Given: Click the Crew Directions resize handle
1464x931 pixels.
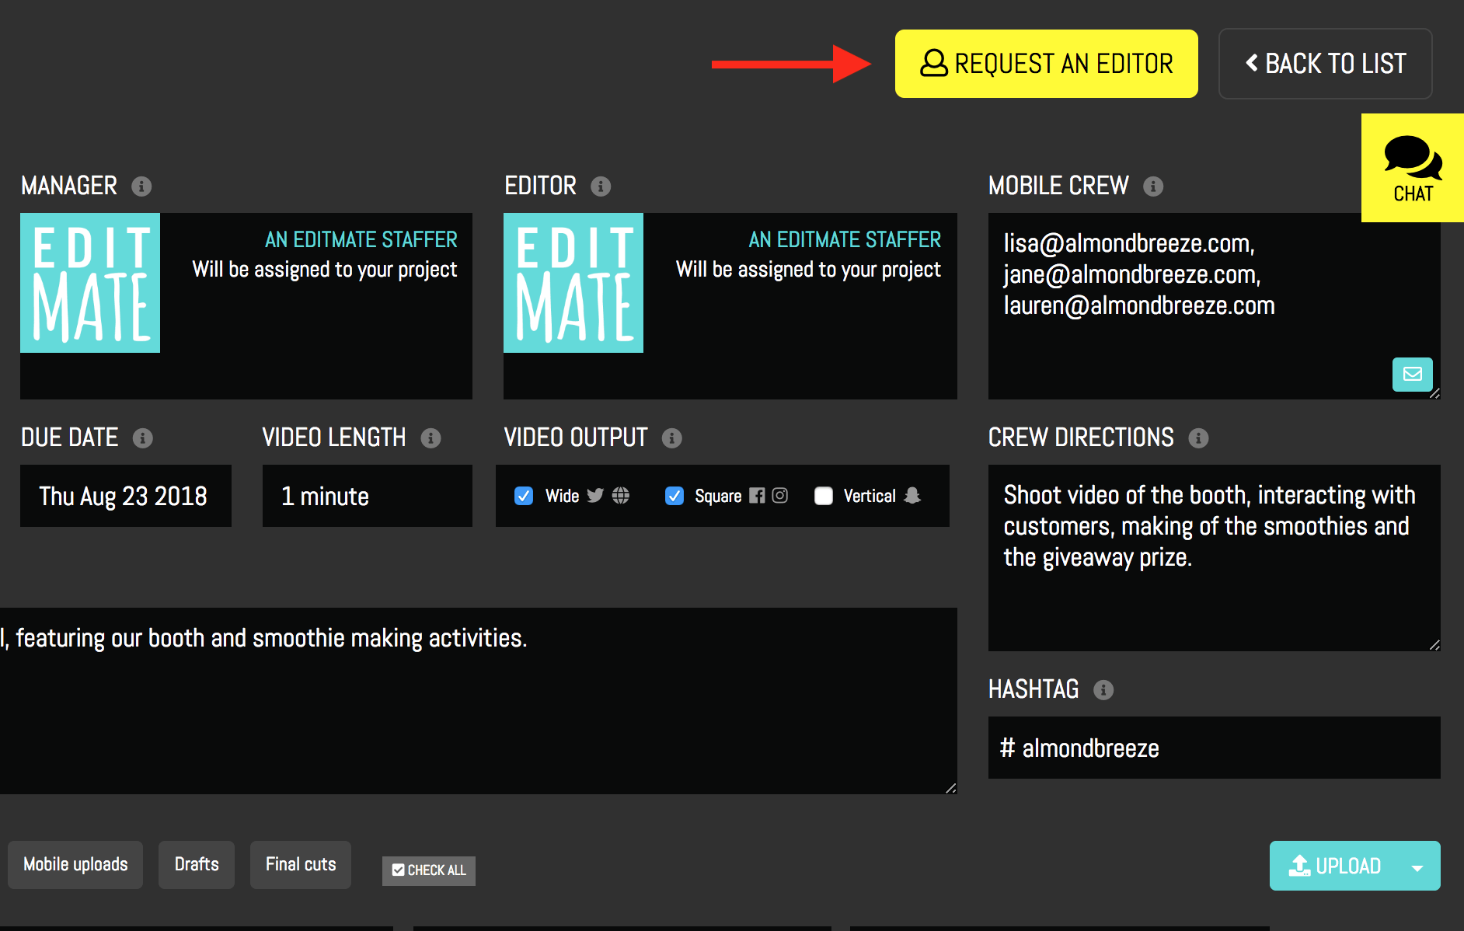Looking at the screenshot, I should click(1434, 645).
